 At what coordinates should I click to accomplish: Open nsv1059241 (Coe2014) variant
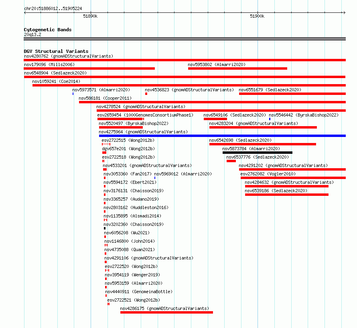56,81
